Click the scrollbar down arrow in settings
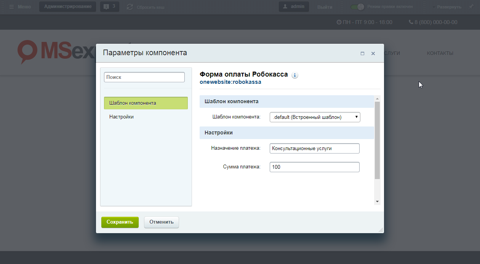The height and width of the screenshot is (264, 480). (377, 201)
